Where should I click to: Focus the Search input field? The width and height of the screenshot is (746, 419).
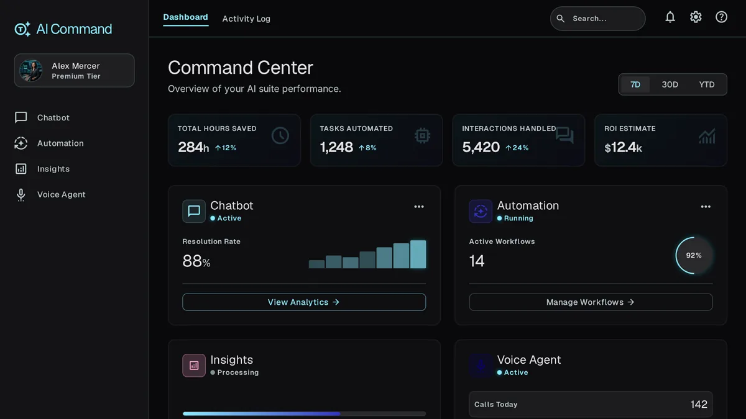pyautogui.click(x=597, y=19)
